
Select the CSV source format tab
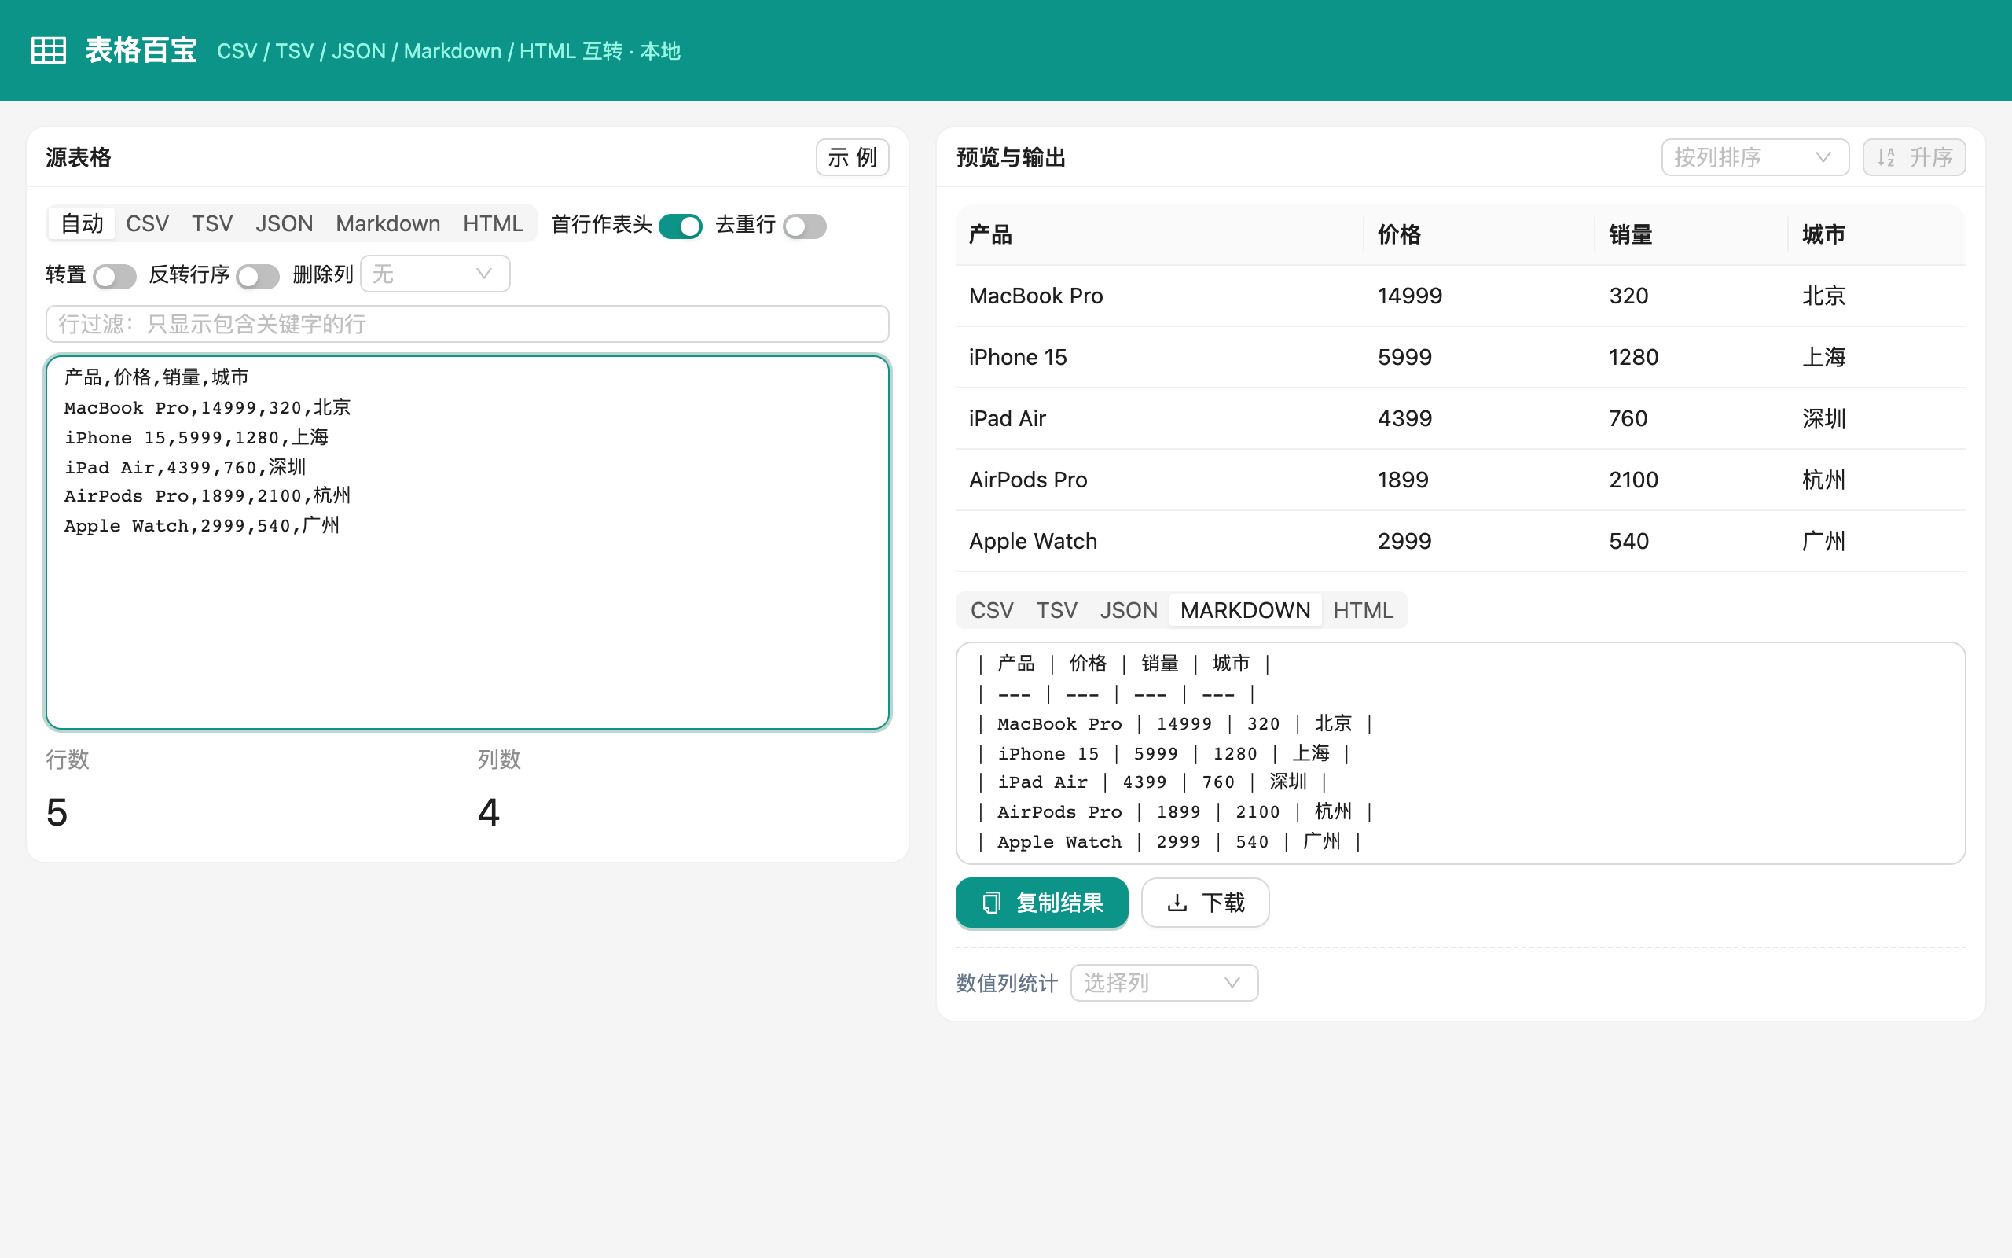pyautogui.click(x=147, y=224)
